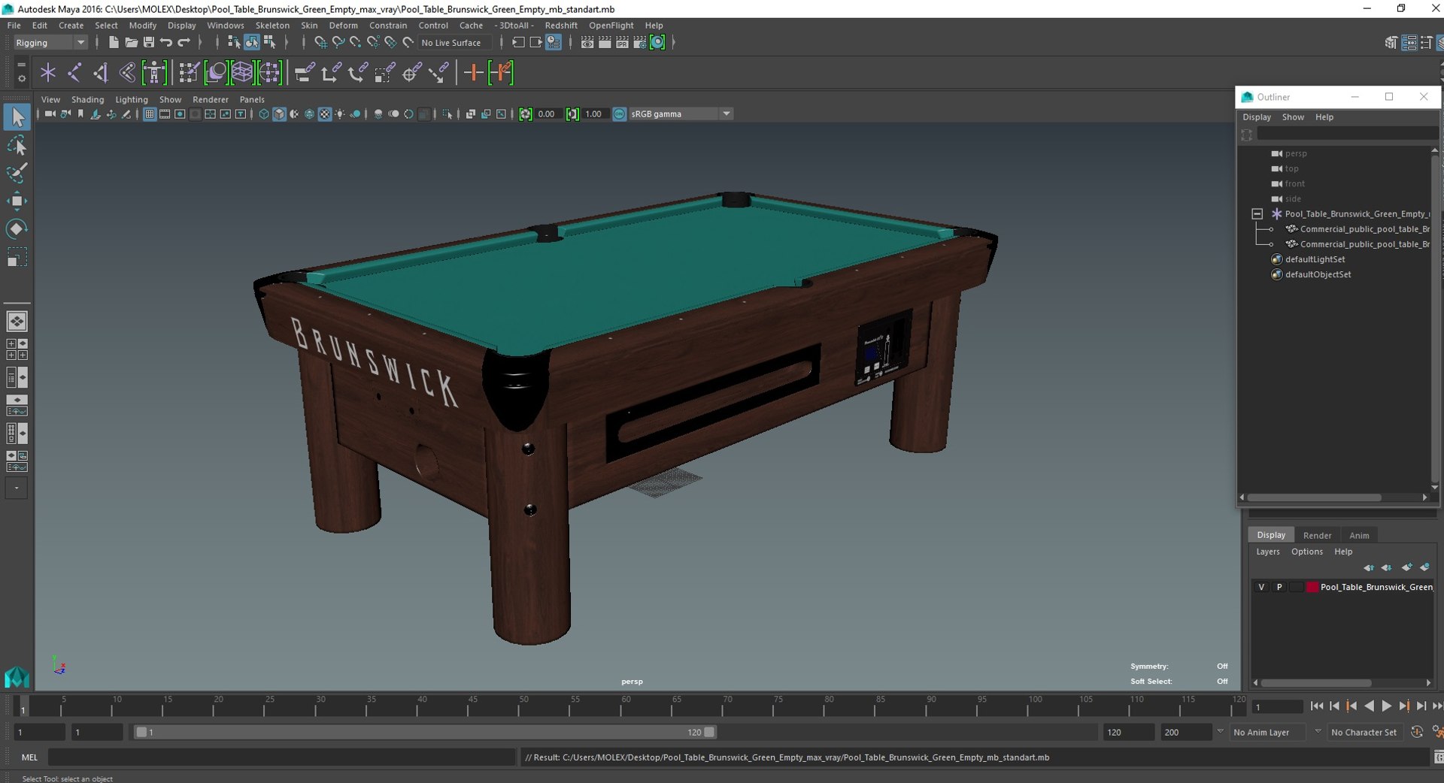Toggle viewport film gate display
This screenshot has height=783, width=1444.
[164, 114]
